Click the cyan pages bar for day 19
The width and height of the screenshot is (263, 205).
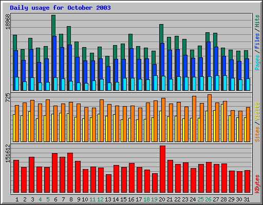pyautogui.click(x=156, y=83)
